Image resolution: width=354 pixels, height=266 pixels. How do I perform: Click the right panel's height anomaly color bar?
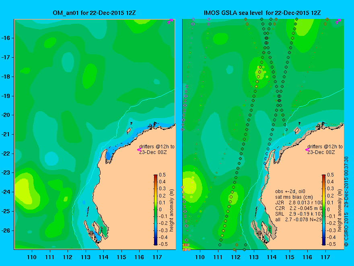point(324,210)
